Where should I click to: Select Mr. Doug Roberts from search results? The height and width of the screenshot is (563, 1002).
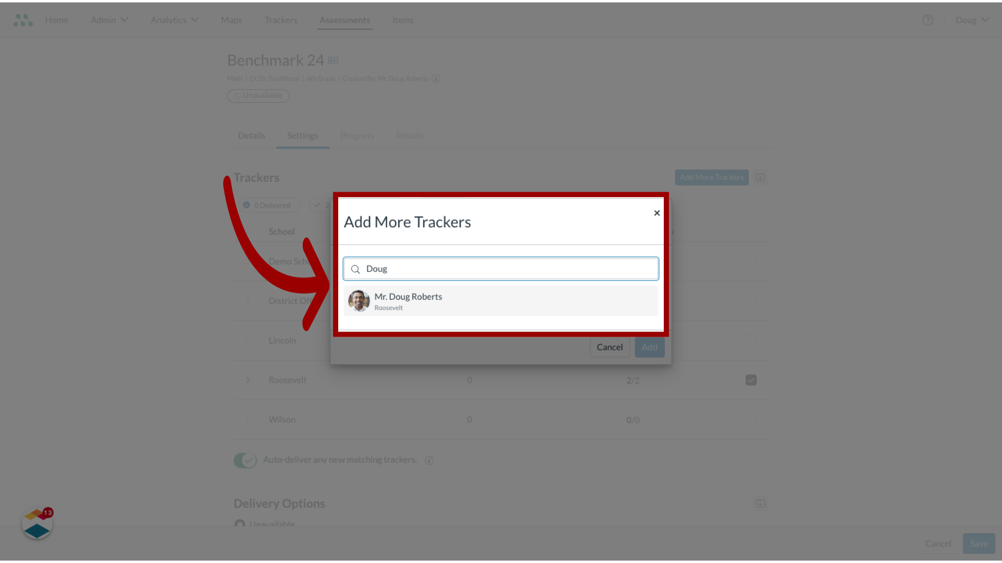pyautogui.click(x=501, y=301)
